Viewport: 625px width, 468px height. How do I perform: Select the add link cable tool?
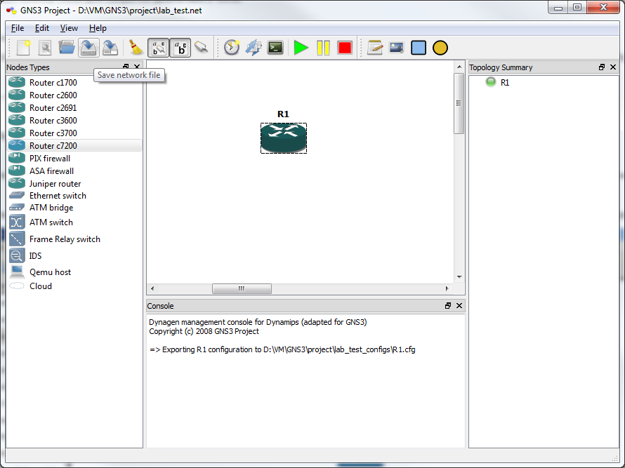202,48
